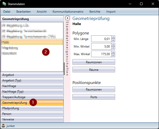Open the Nachfrage (Typ) section
The image size is (159, 129).
[x=32, y=92]
